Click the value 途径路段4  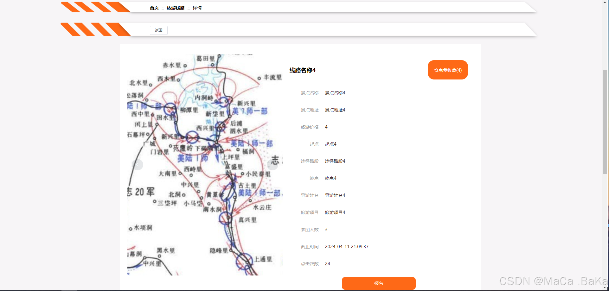pos(335,161)
